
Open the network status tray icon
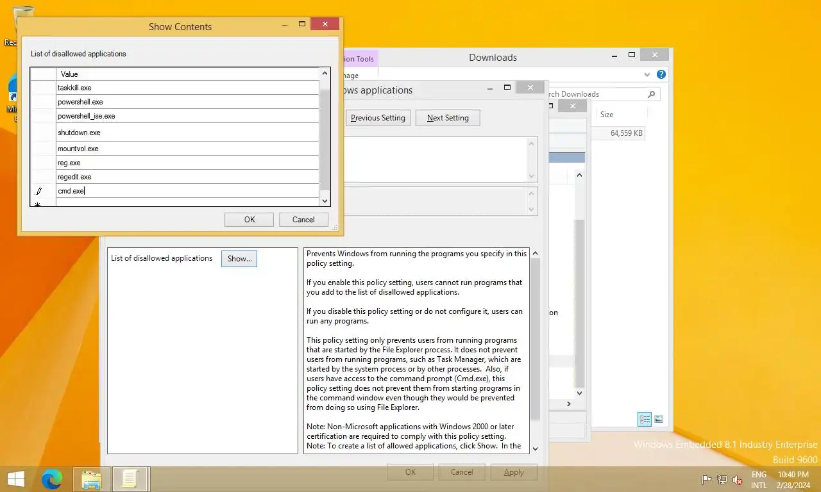[722, 479]
